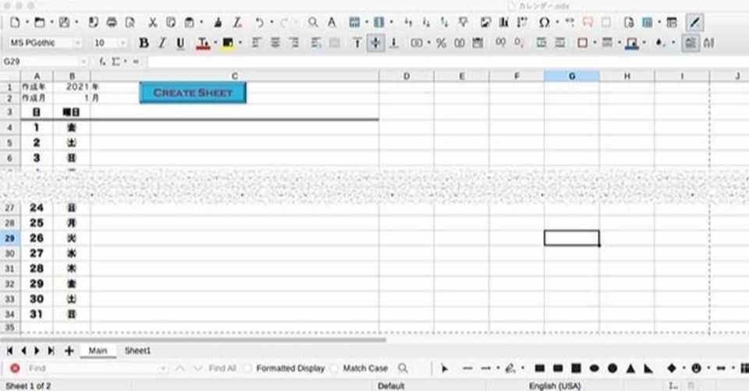Apply red font color swatch

pos(203,43)
